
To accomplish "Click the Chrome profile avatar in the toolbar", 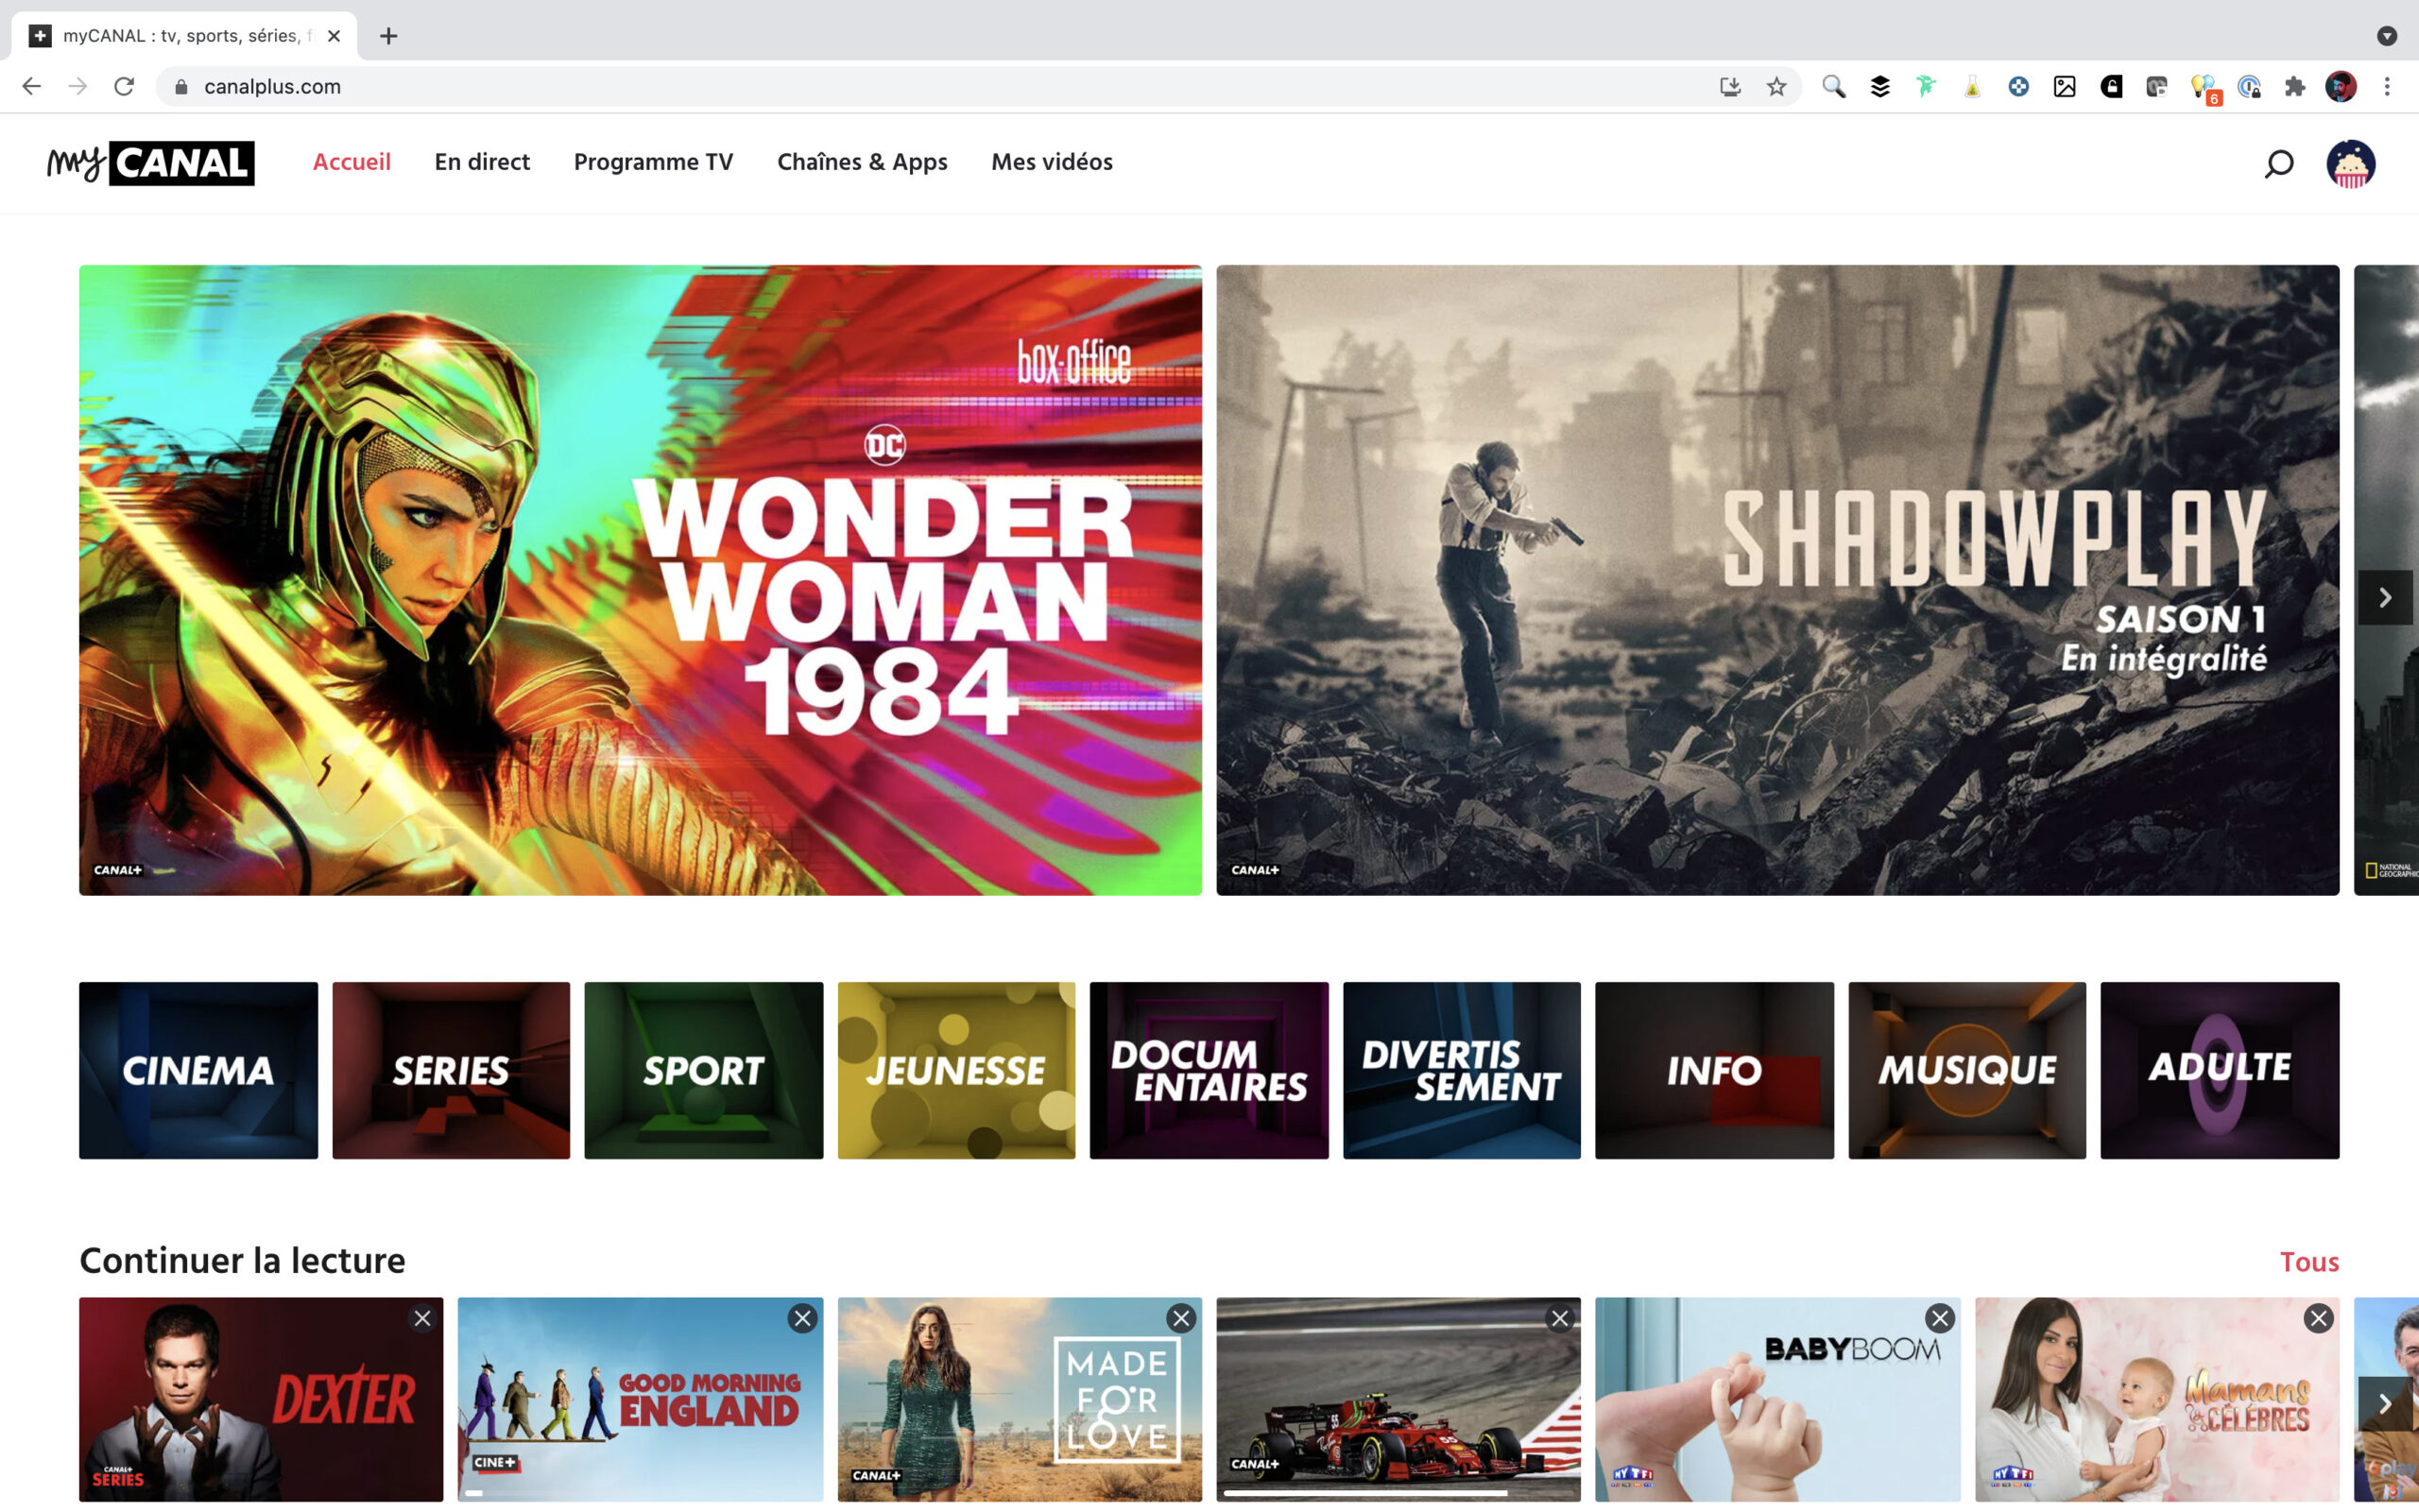I will click(2341, 87).
